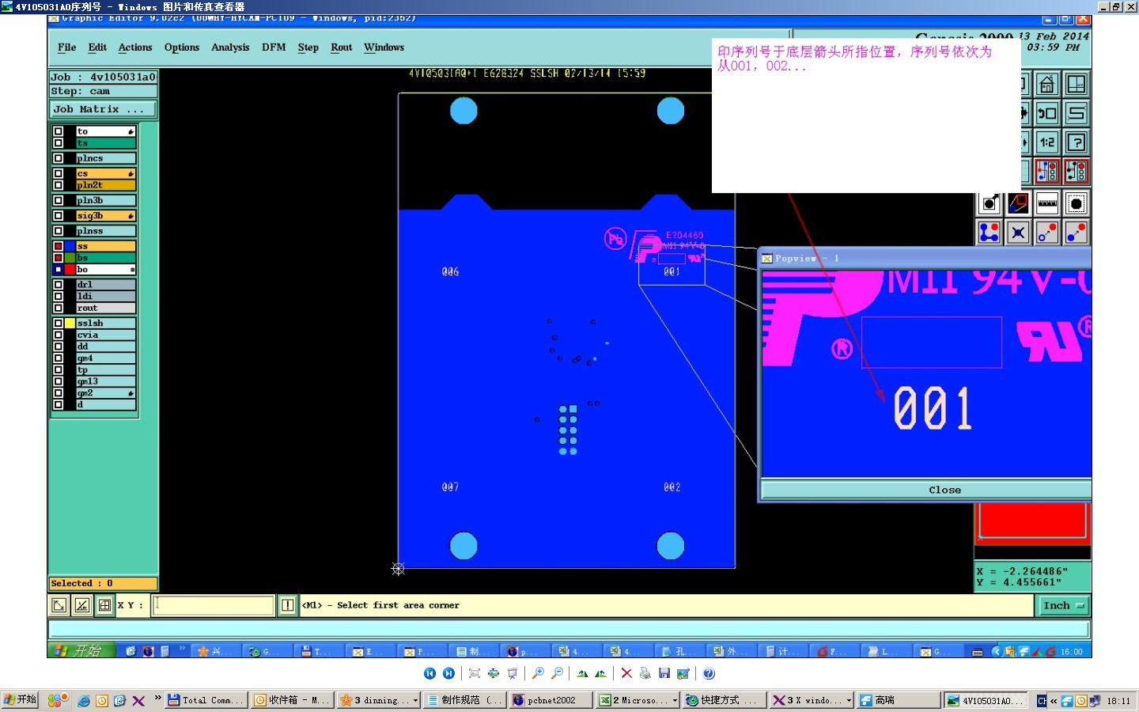The height and width of the screenshot is (712, 1139).
Task: Open the Actions menu
Action: (135, 47)
